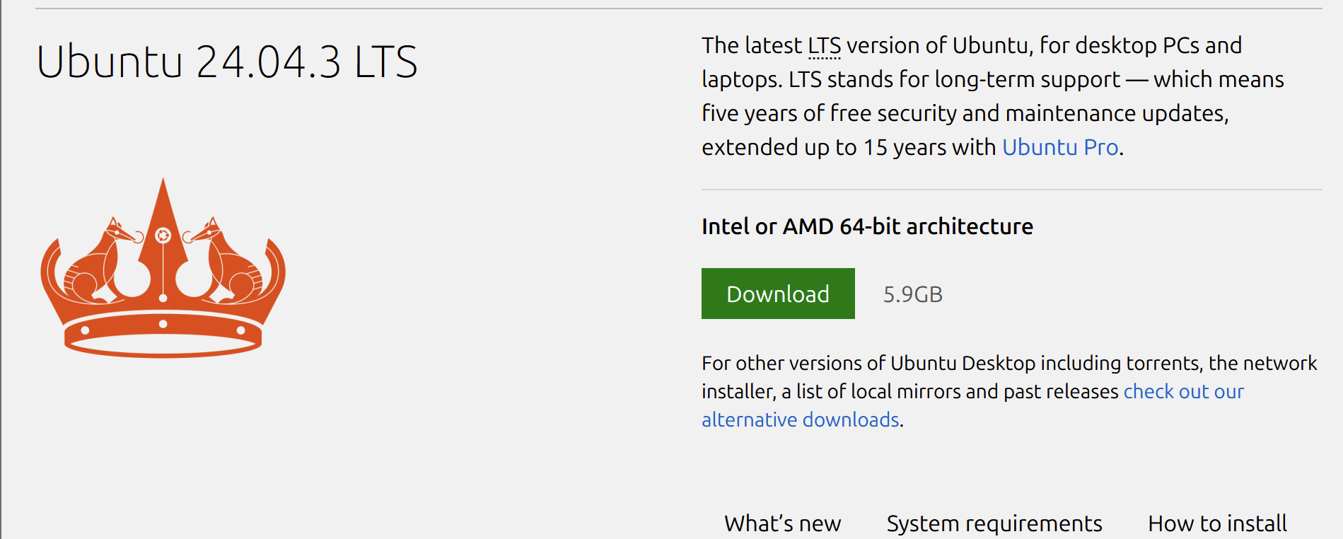The width and height of the screenshot is (1343, 539).
Task: Click the dotted-underlined LTS abbreviation
Action: point(824,46)
